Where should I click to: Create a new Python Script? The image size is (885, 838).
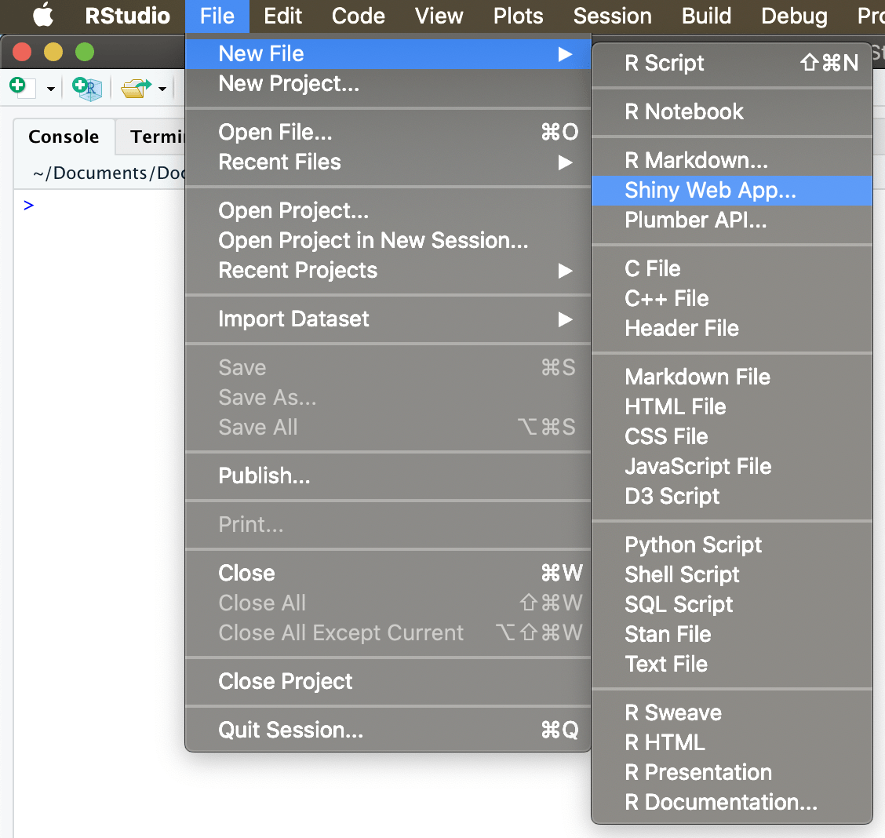pyautogui.click(x=732, y=545)
